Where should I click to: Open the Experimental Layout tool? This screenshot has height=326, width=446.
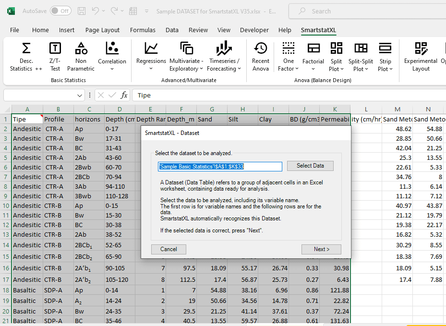pos(421,56)
